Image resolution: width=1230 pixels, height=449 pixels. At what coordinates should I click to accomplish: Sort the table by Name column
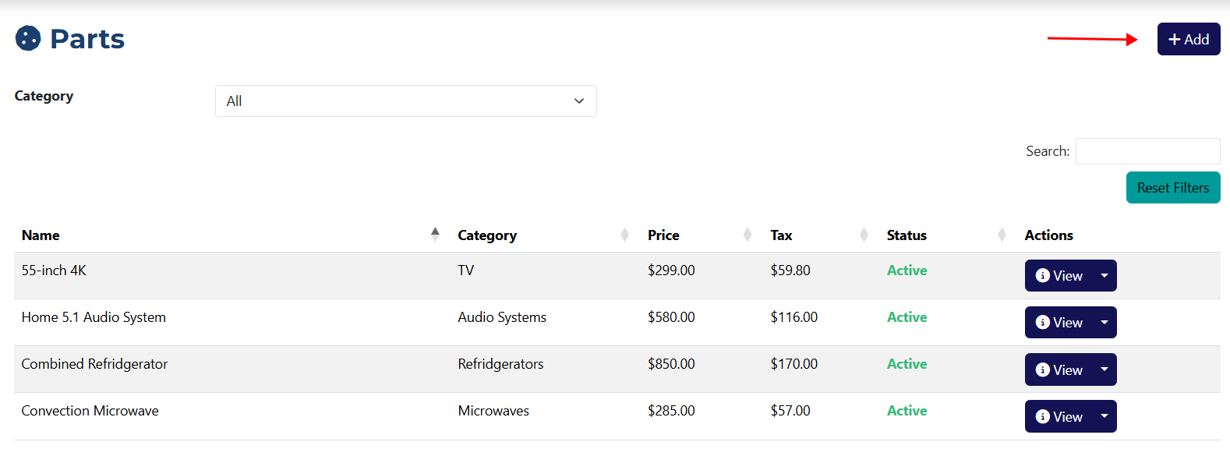click(41, 235)
